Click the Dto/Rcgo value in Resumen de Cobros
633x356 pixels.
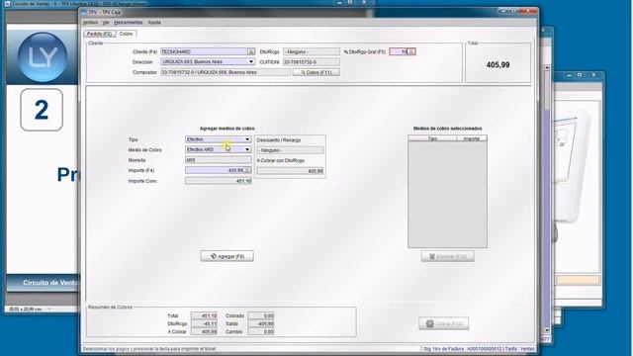pyautogui.click(x=204, y=323)
